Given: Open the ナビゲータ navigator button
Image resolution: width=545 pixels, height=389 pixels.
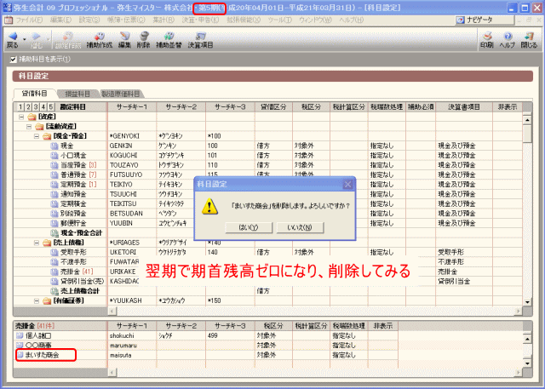Looking at the screenshot, I should point(485,20).
